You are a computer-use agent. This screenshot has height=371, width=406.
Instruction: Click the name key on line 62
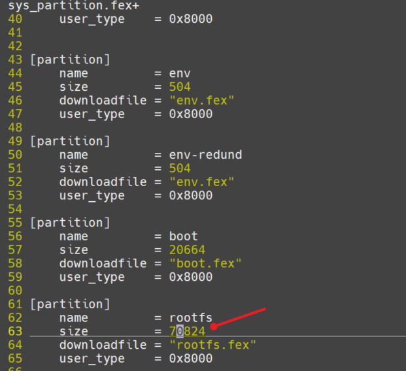click(74, 318)
